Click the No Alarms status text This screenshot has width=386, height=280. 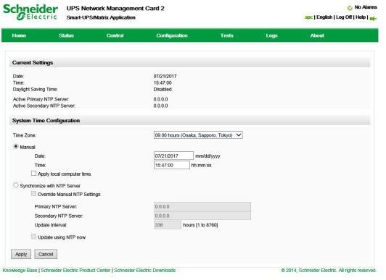coord(366,7)
